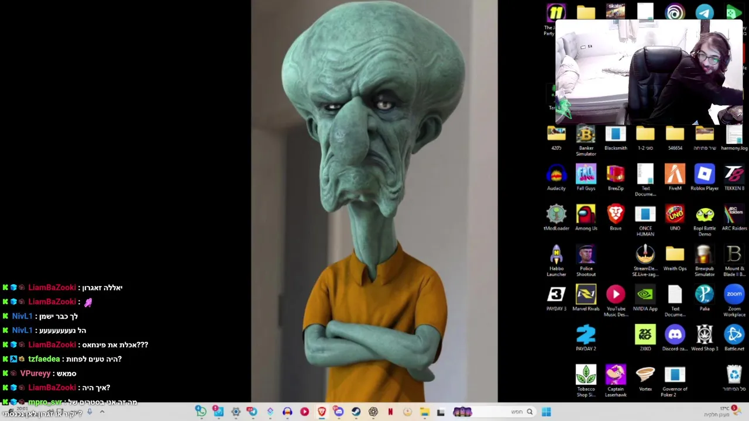
Task: Launch the FiveM shortcut
Action: pyautogui.click(x=675, y=178)
